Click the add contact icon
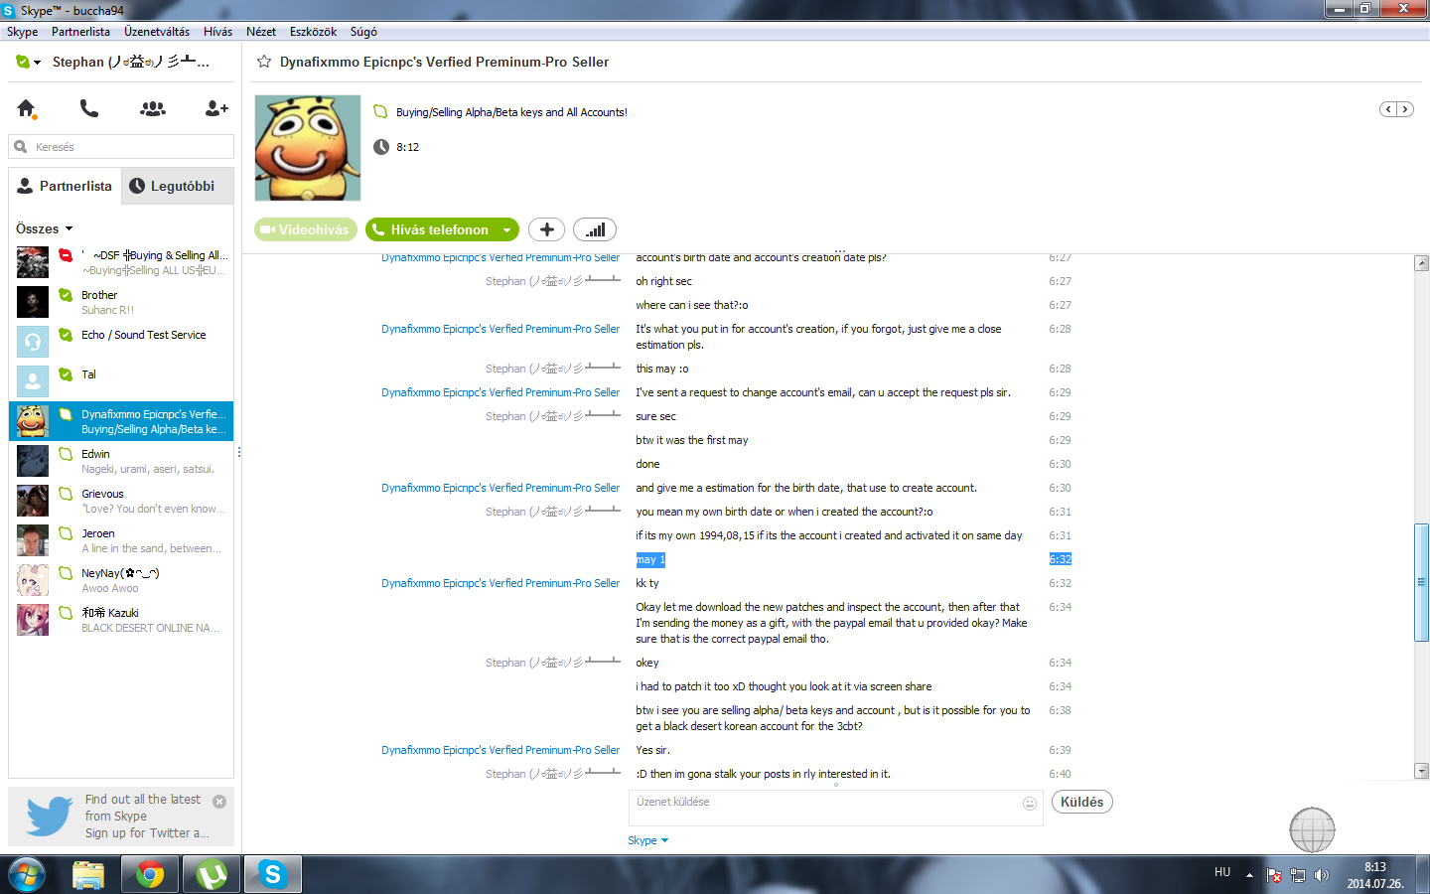The width and height of the screenshot is (1430, 894). click(216, 108)
